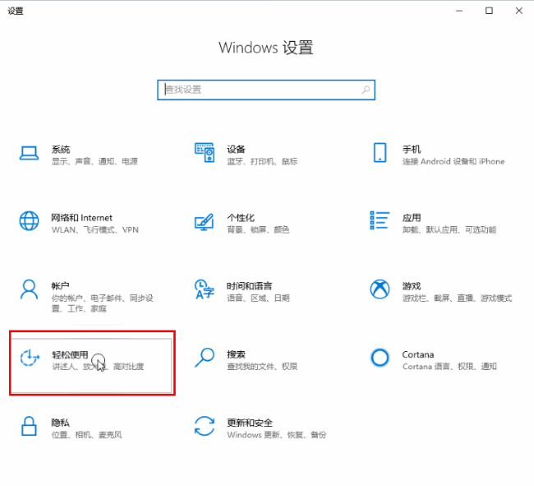Click the 手机 (Phone) icon
Viewport: 534px width, 486px height.
(380, 153)
